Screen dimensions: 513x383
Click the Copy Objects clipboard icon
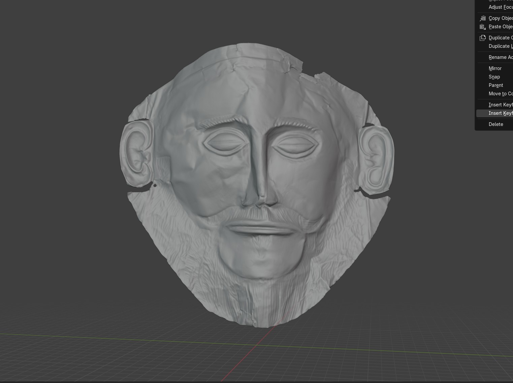click(483, 18)
